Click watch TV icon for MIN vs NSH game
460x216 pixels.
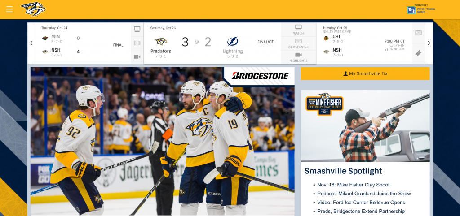(x=137, y=29)
